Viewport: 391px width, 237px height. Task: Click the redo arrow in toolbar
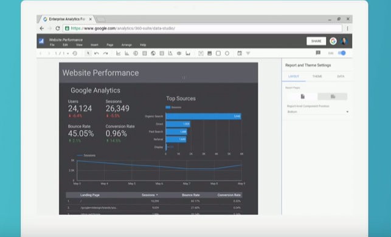click(105, 53)
